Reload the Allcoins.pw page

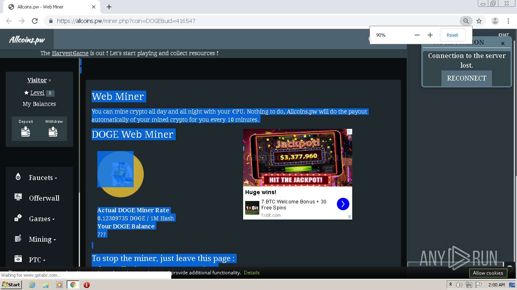pos(35,21)
